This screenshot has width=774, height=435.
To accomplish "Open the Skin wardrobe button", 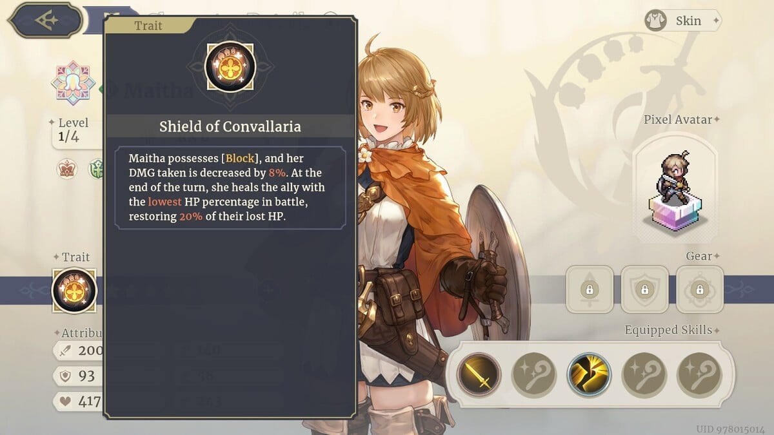I will pyautogui.click(x=683, y=21).
